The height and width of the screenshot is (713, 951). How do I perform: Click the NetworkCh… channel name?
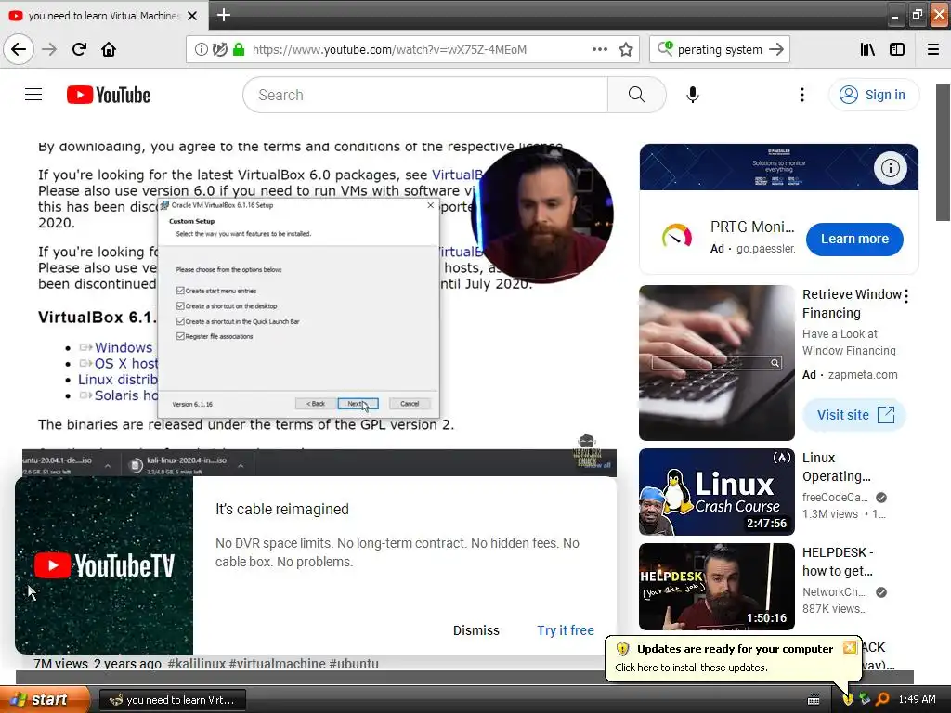tap(833, 591)
